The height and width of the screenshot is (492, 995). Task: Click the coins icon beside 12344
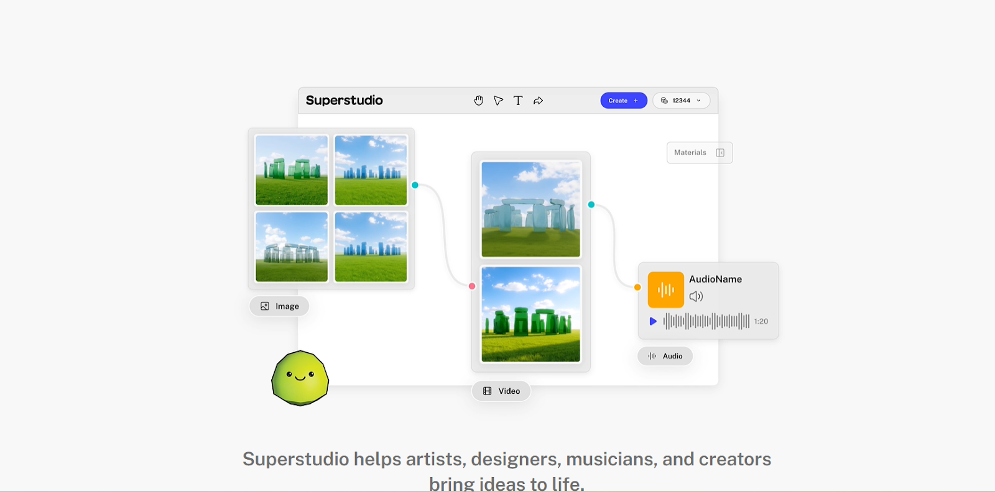pyautogui.click(x=664, y=101)
